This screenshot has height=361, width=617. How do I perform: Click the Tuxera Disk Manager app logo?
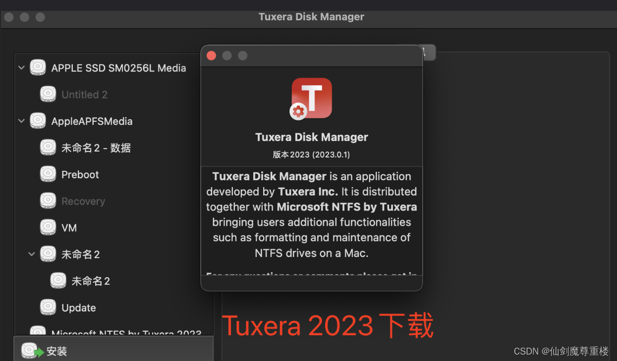(x=311, y=99)
